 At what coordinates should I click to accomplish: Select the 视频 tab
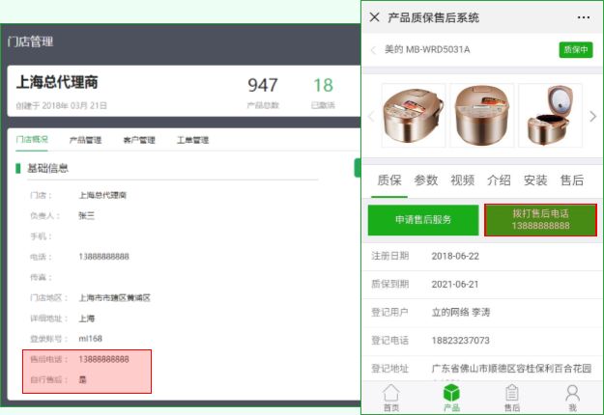tap(463, 180)
